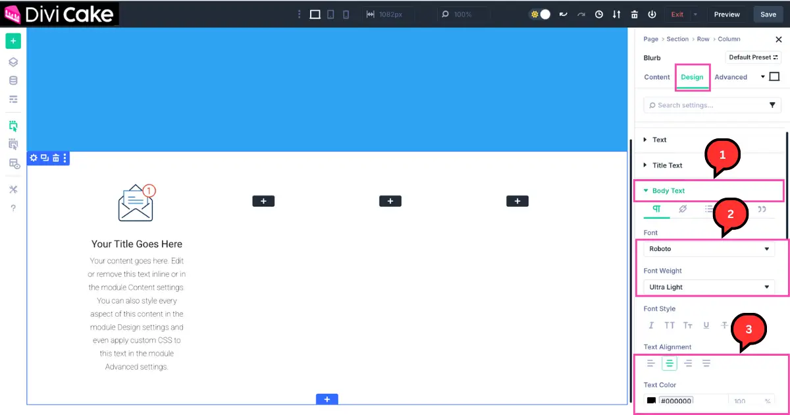Click the Row breadcrumb link
The image size is (790, 415).
coord(703,39)
